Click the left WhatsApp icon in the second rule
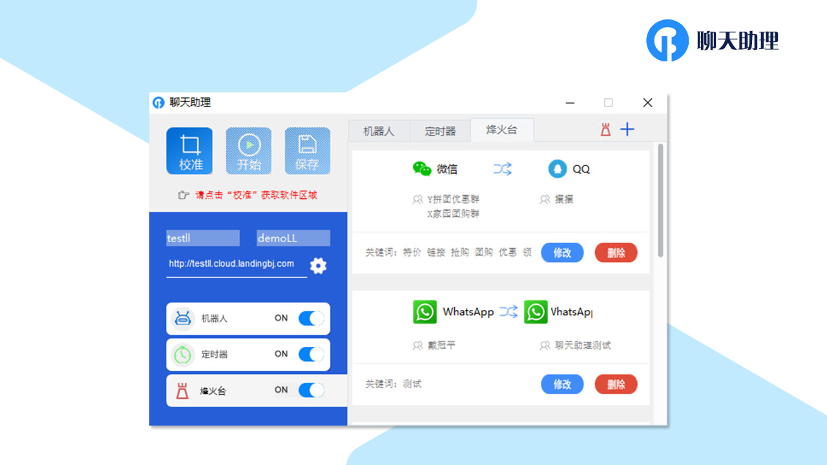The height and width of the screenshot is (465, 827). pyautogui.click(x=424, y=312)
